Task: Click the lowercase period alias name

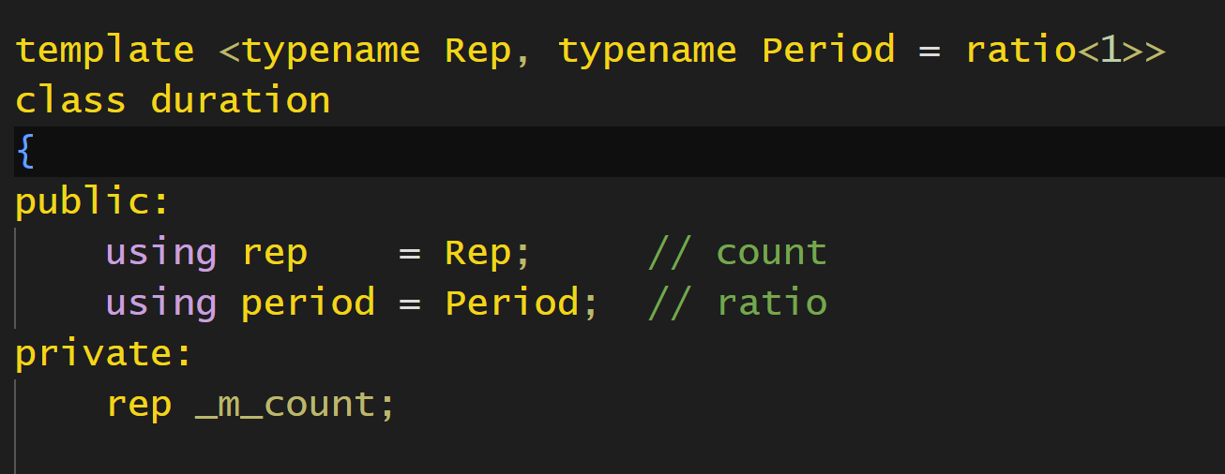Action: (308, 303)
